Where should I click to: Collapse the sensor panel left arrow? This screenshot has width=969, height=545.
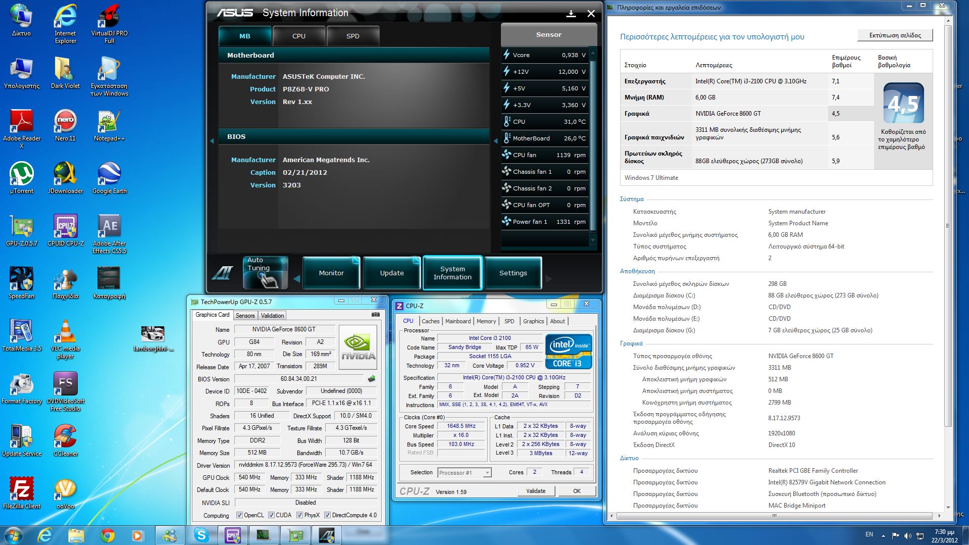pyautogui.click(x=495, y=141)
